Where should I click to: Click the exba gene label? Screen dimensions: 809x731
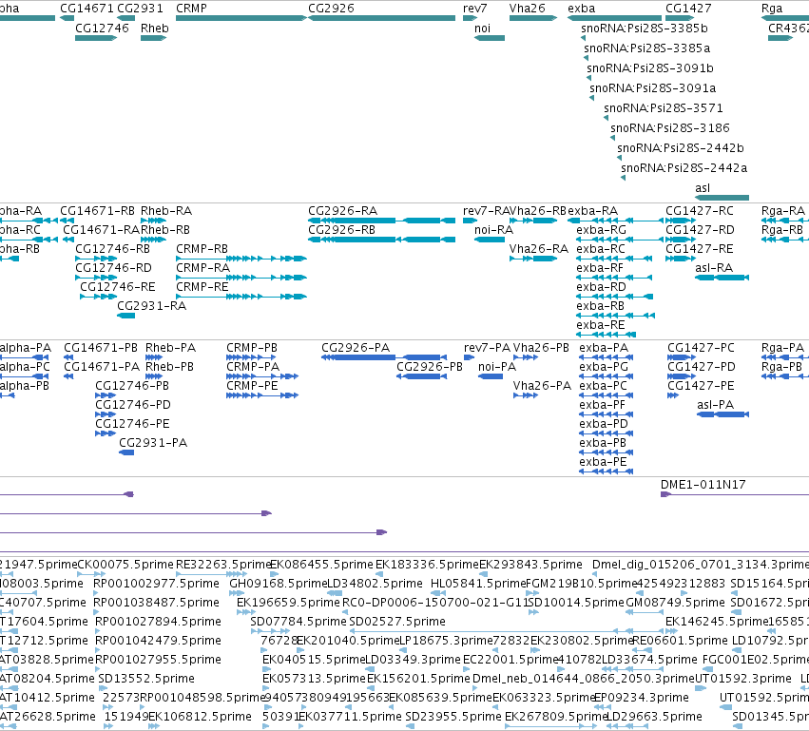tap(582, 9)
